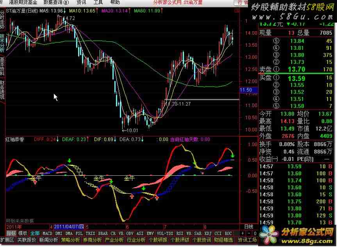Switch indicator to DMI

(59, 233)
